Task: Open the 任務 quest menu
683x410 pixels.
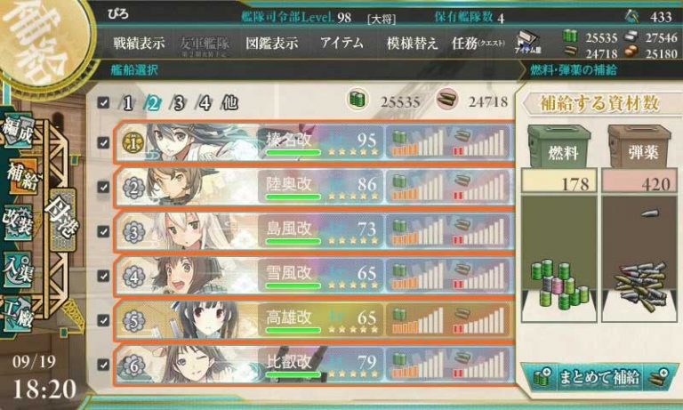Action: (x=478, y=44)
